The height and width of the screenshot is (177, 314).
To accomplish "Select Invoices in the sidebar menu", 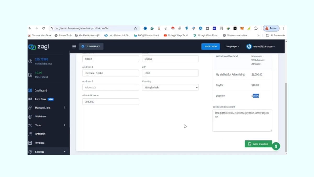I will click(x=40, y=143).
